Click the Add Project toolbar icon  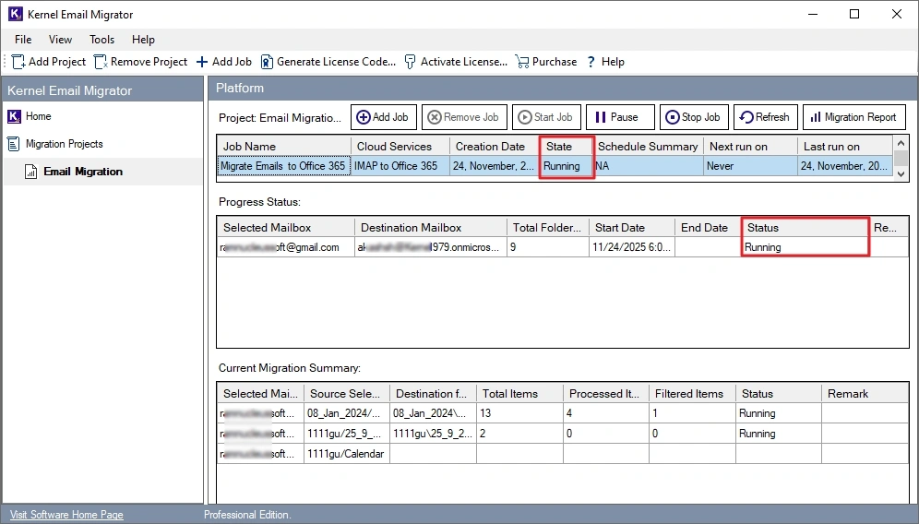click(18, 62)
